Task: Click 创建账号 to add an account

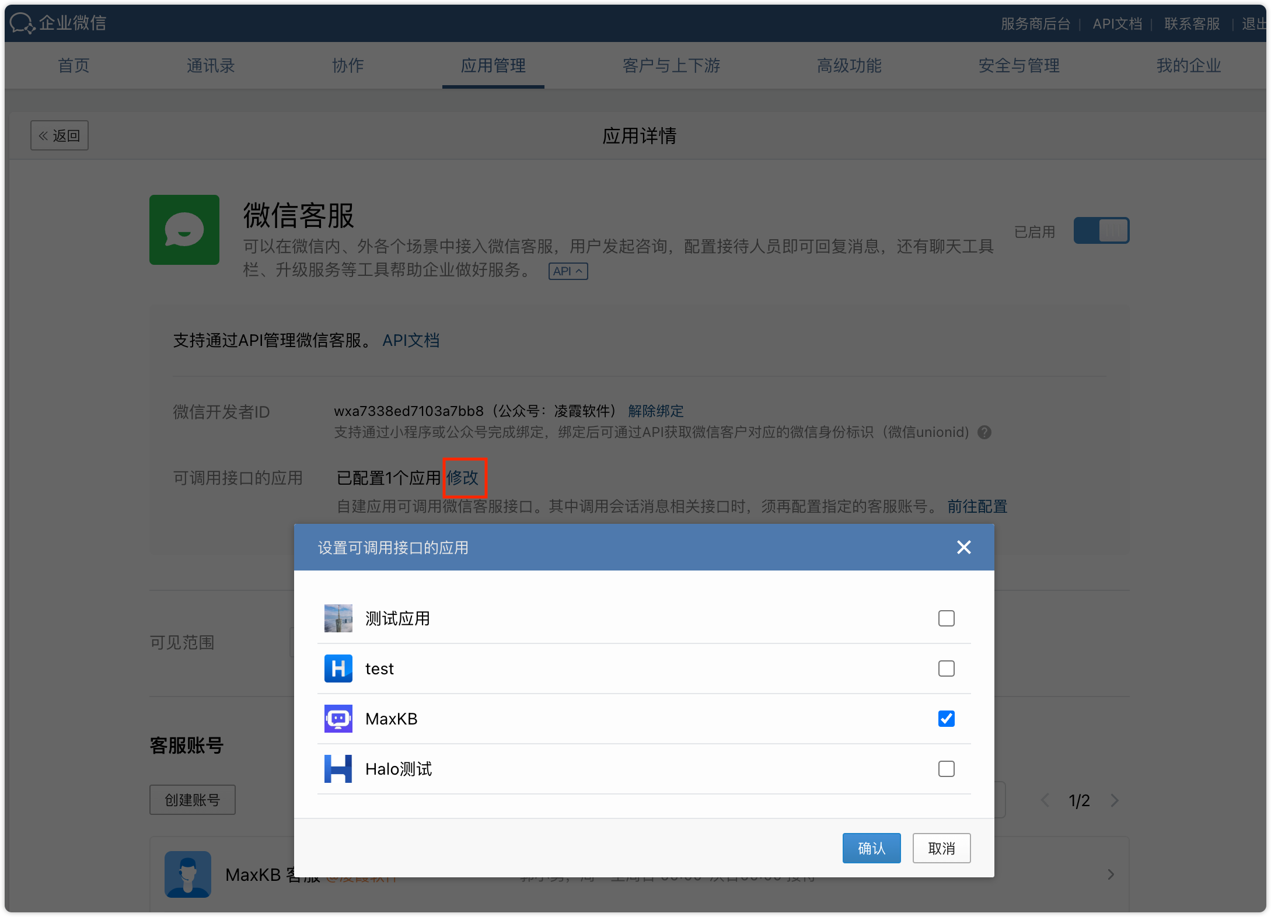Action: pyautogui.click(x=192, y=800)
